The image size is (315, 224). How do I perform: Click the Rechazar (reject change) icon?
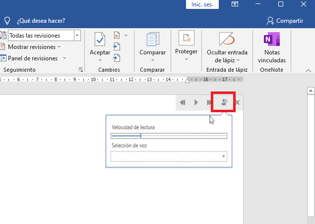click(x=117, y=35)
